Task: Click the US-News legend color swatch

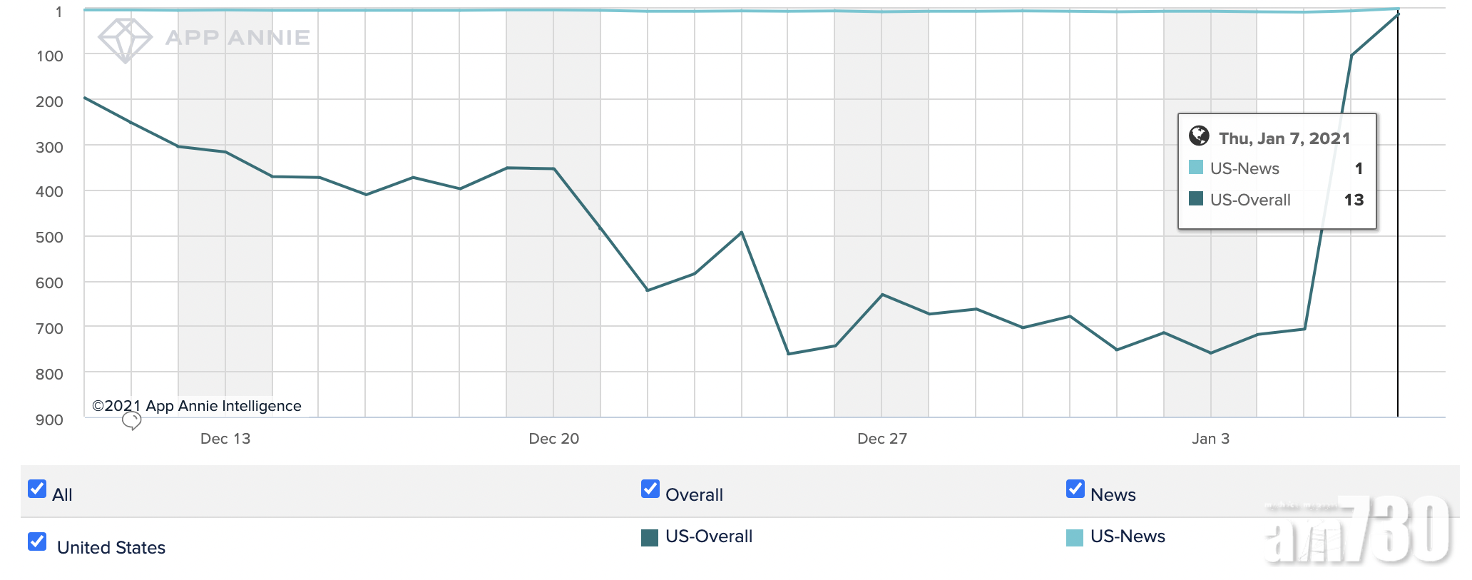Action: (1075, 538)
